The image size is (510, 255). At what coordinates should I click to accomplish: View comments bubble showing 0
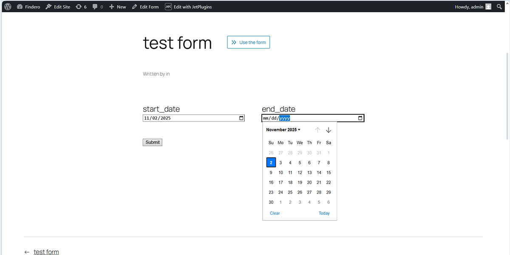(98, 7)
